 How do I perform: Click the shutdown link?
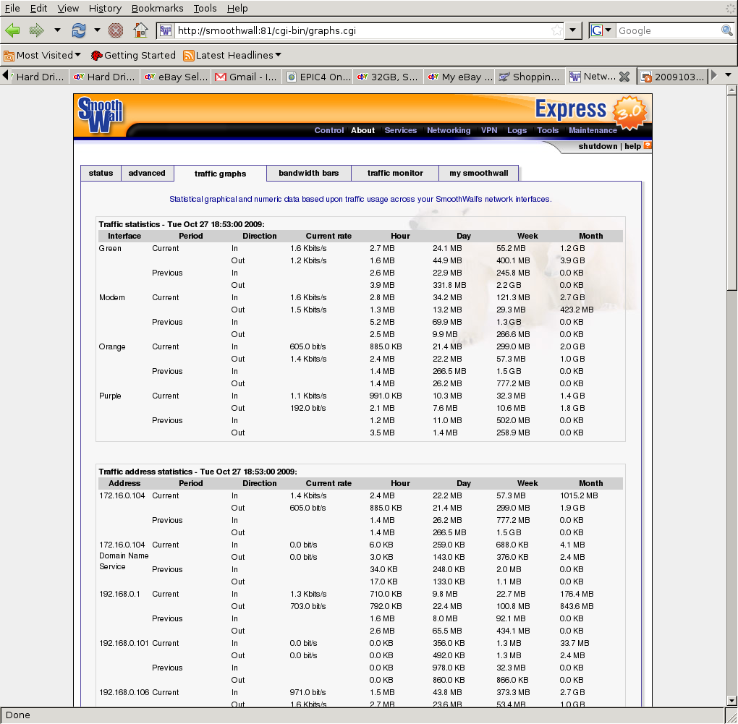598,146
